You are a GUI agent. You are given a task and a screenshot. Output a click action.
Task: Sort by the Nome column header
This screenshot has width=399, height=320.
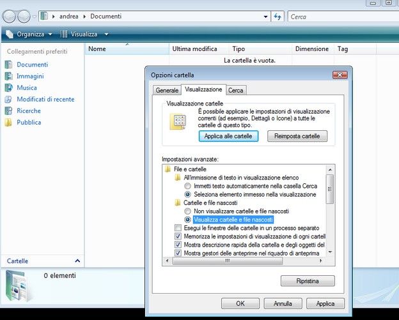pos(127,49)
